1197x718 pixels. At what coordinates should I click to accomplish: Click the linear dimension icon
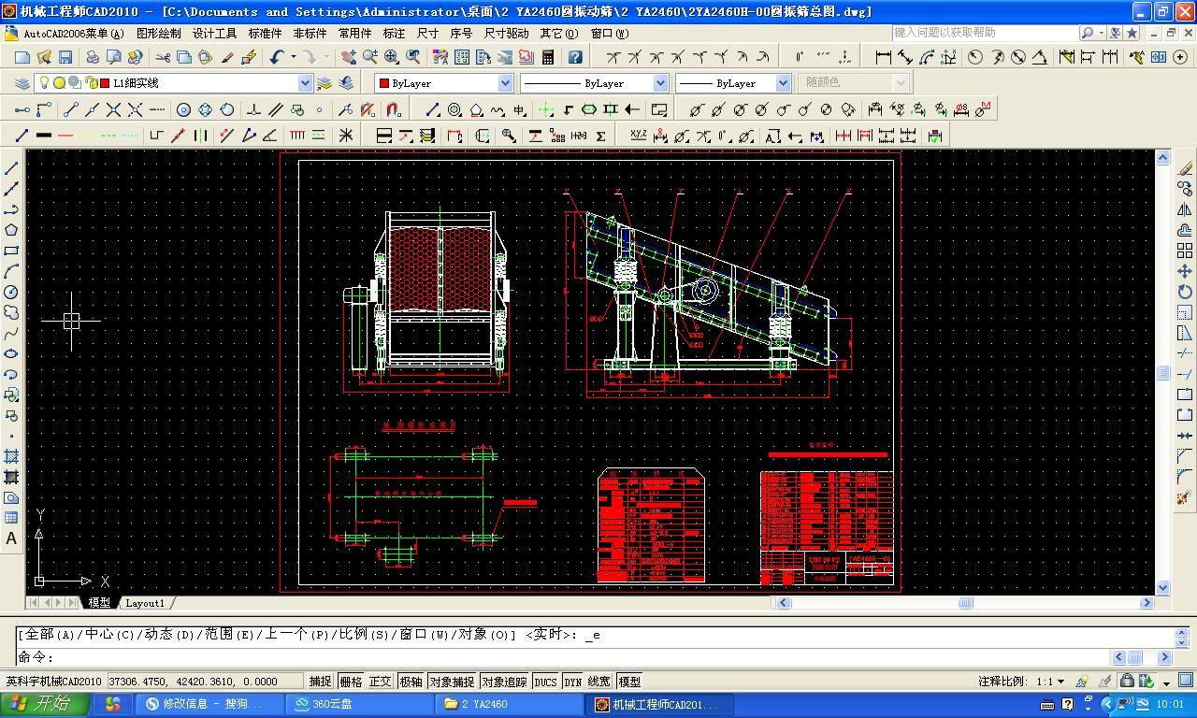(x=883, y=57)
